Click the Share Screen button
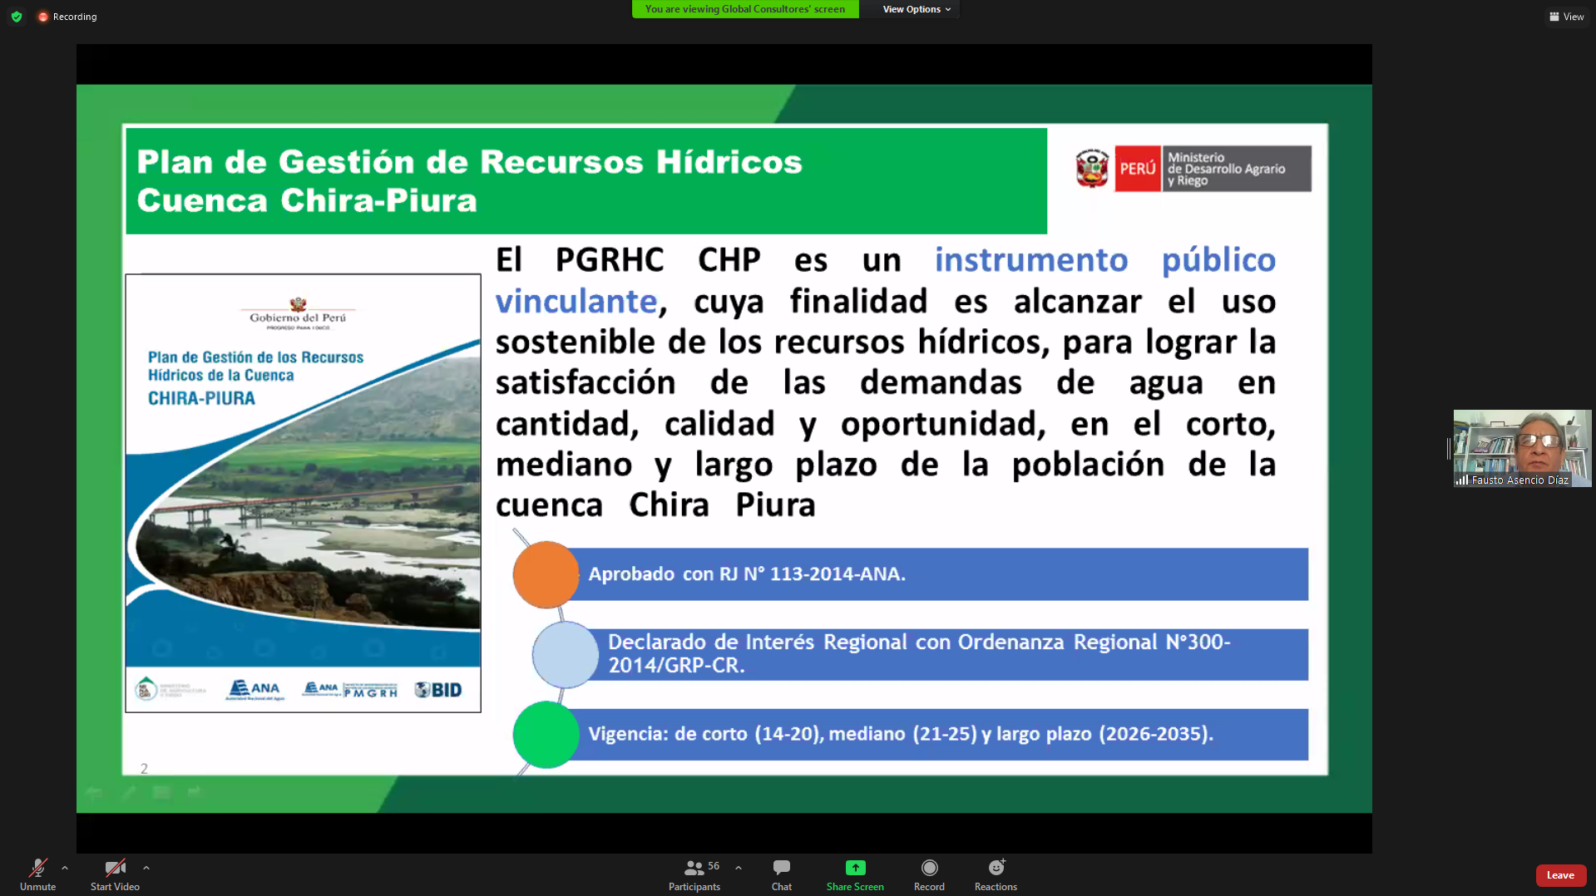The height and width of the screenshot is (896, 1596). point(855,874)
